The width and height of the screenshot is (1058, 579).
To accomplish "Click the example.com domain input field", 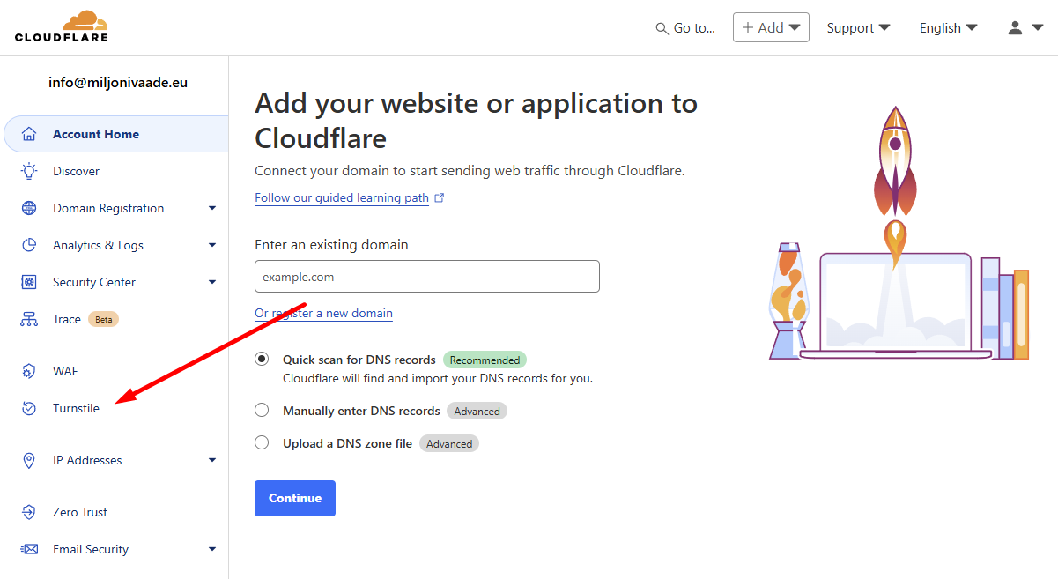I will coord(426,276).
